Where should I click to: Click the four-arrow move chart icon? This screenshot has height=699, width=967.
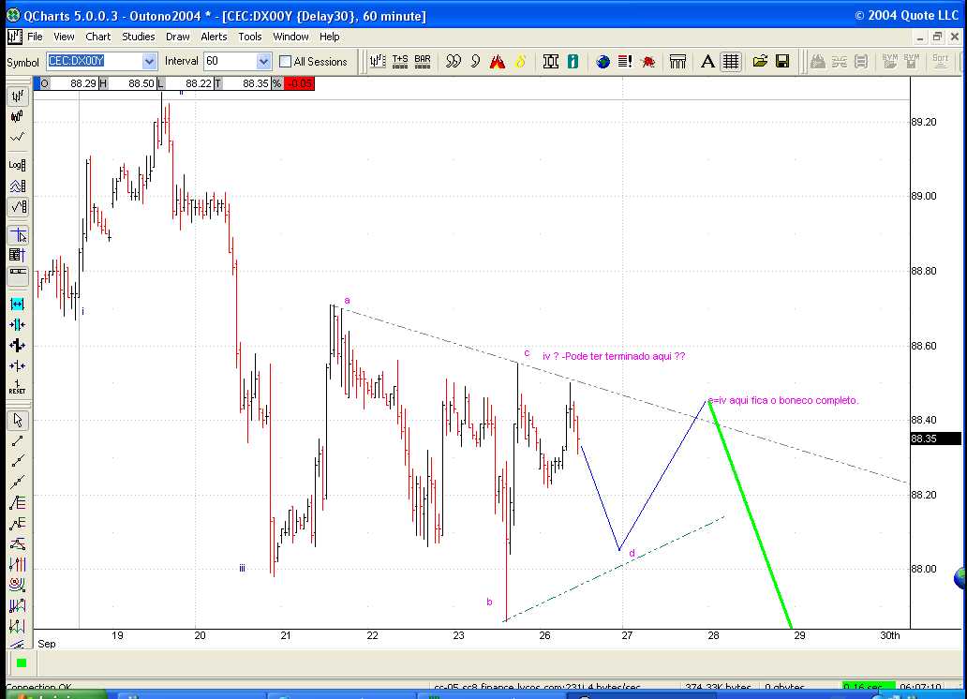pyautogui.click(x=17, y=345)
